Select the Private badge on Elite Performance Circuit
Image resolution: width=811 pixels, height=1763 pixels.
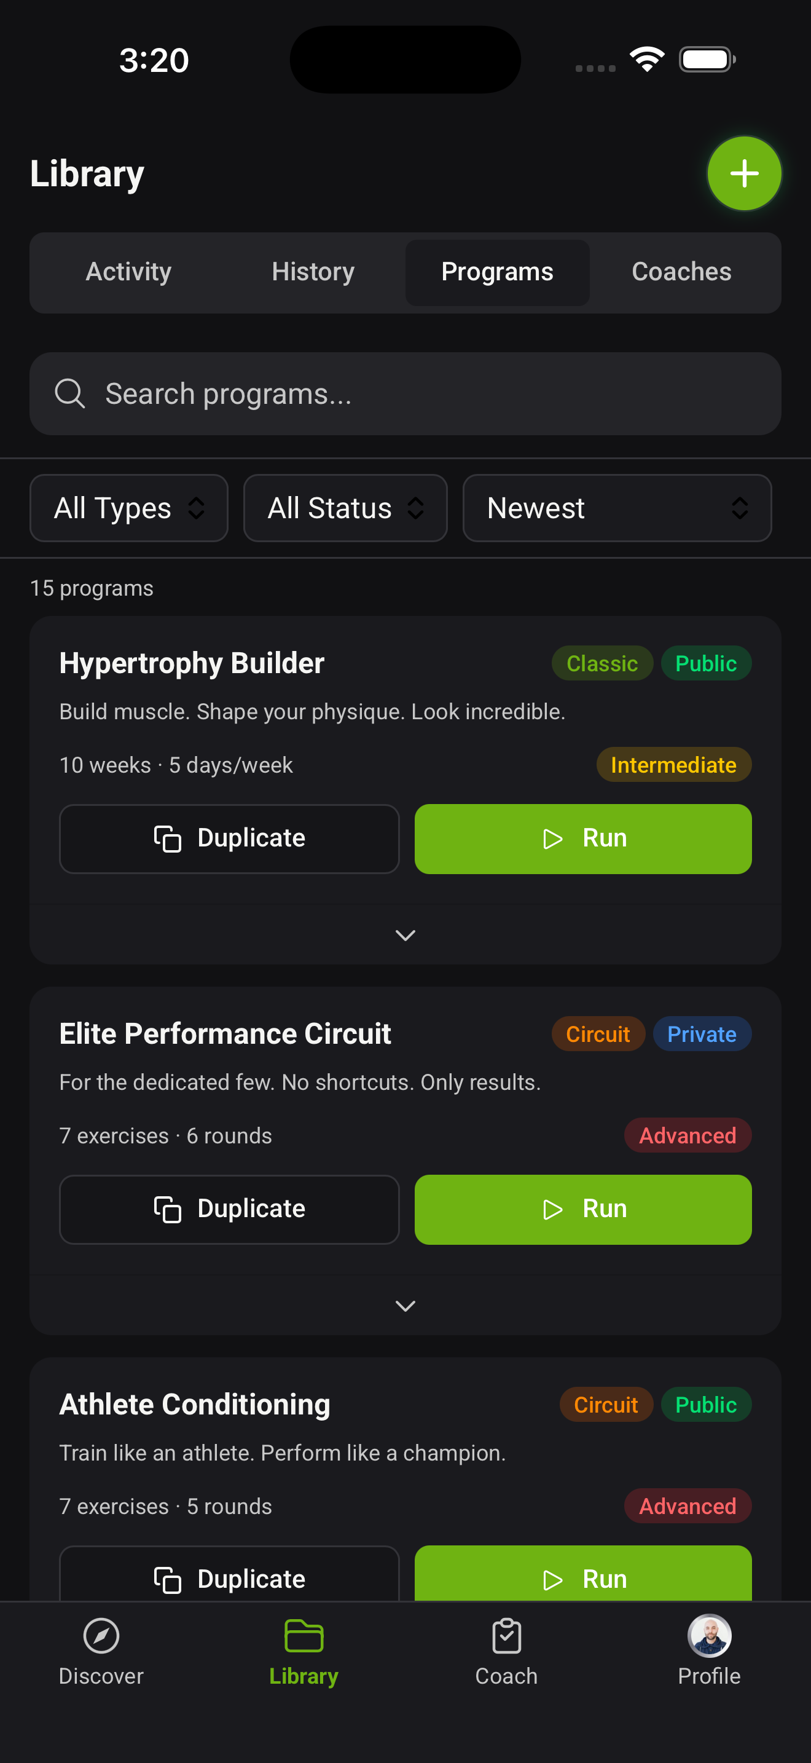pos(702,1033)
